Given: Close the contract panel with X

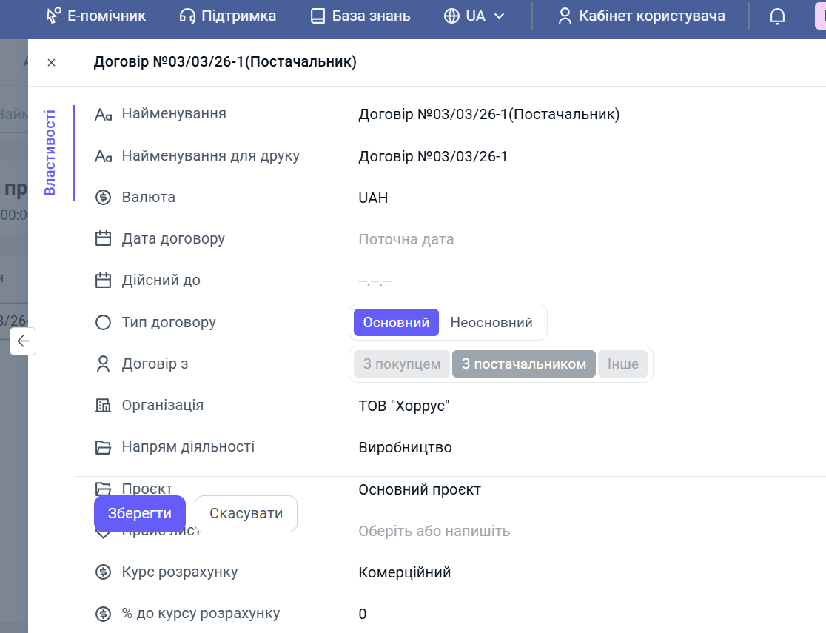Looking at the screenshot, I should [x=51, y=63].
